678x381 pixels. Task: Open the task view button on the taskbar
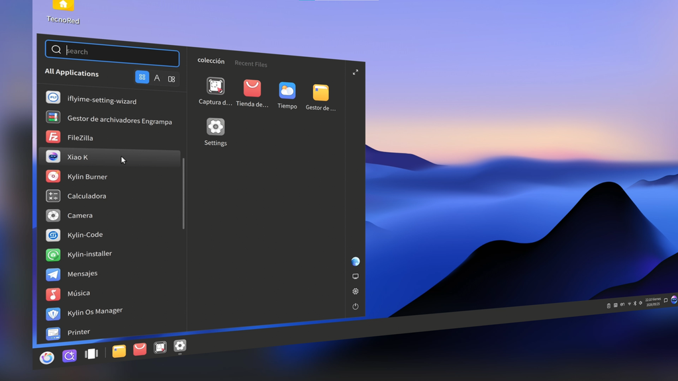coord(91,354)
